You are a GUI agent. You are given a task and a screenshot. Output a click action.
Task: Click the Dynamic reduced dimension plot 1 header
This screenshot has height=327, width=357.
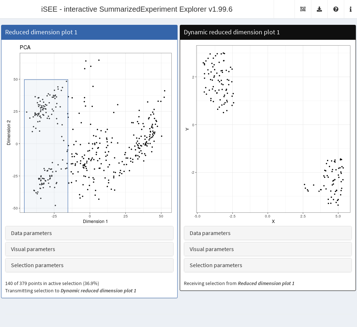coord(267,32)
